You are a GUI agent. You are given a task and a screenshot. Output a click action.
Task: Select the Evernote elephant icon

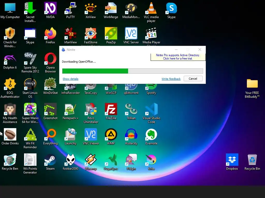point(151,134)
